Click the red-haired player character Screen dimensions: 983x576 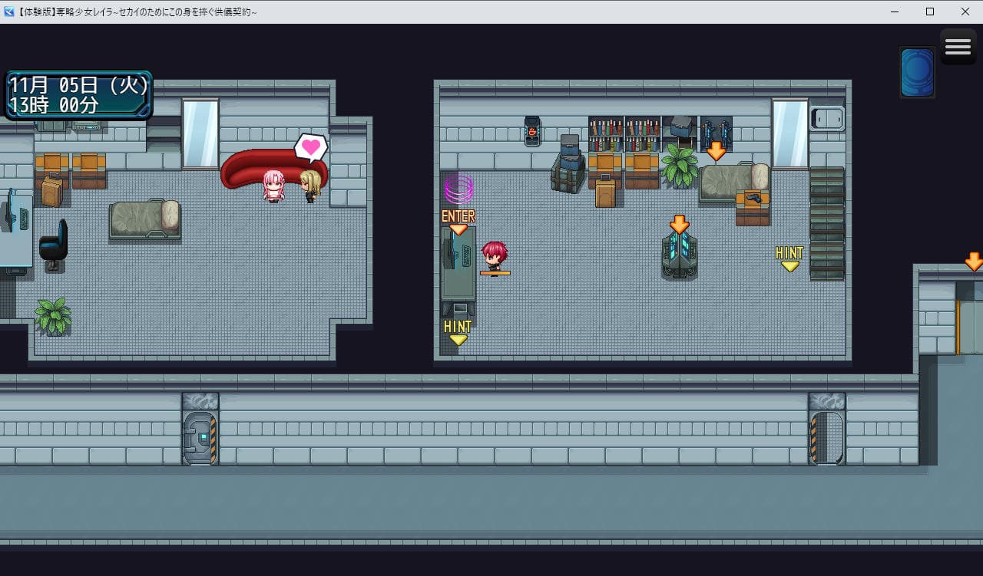494,257
